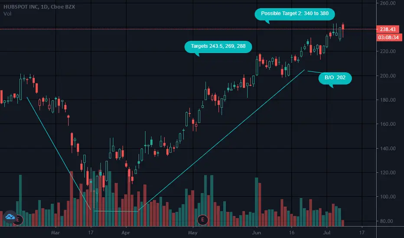
Task: Click the 260.00 price axis label
Action: click(x=388, y=3)
